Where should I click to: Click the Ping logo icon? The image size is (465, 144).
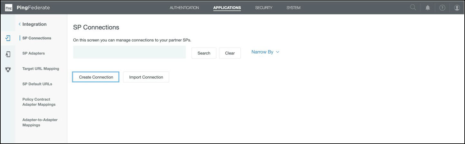click(9, 8)
